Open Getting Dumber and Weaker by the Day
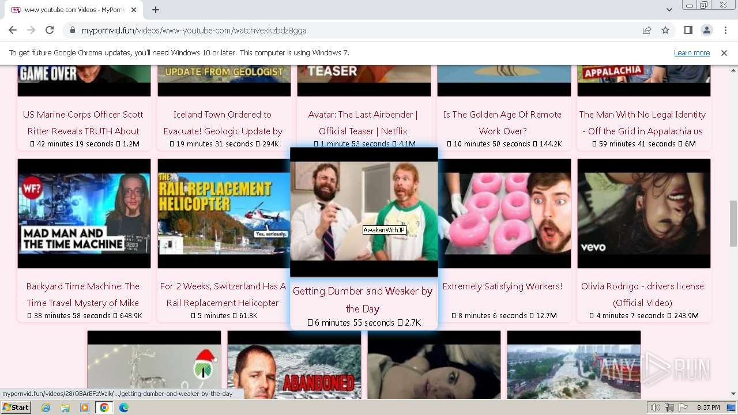 [363, 300]
